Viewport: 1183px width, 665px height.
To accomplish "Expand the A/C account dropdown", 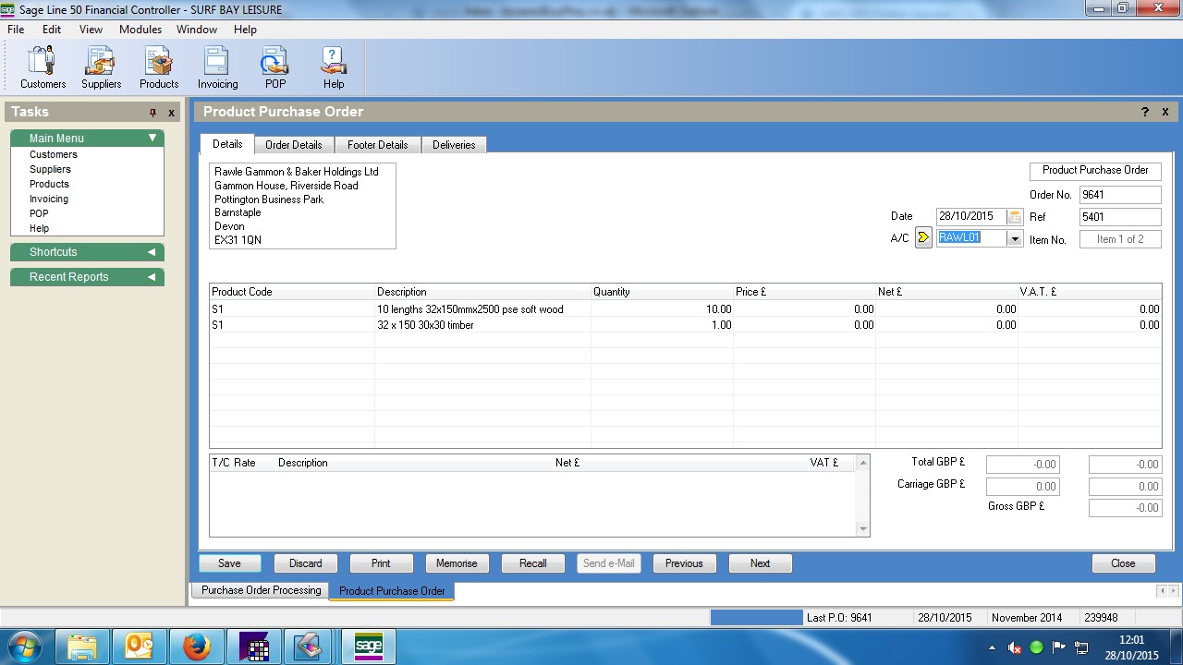I will coord(1015,238).
